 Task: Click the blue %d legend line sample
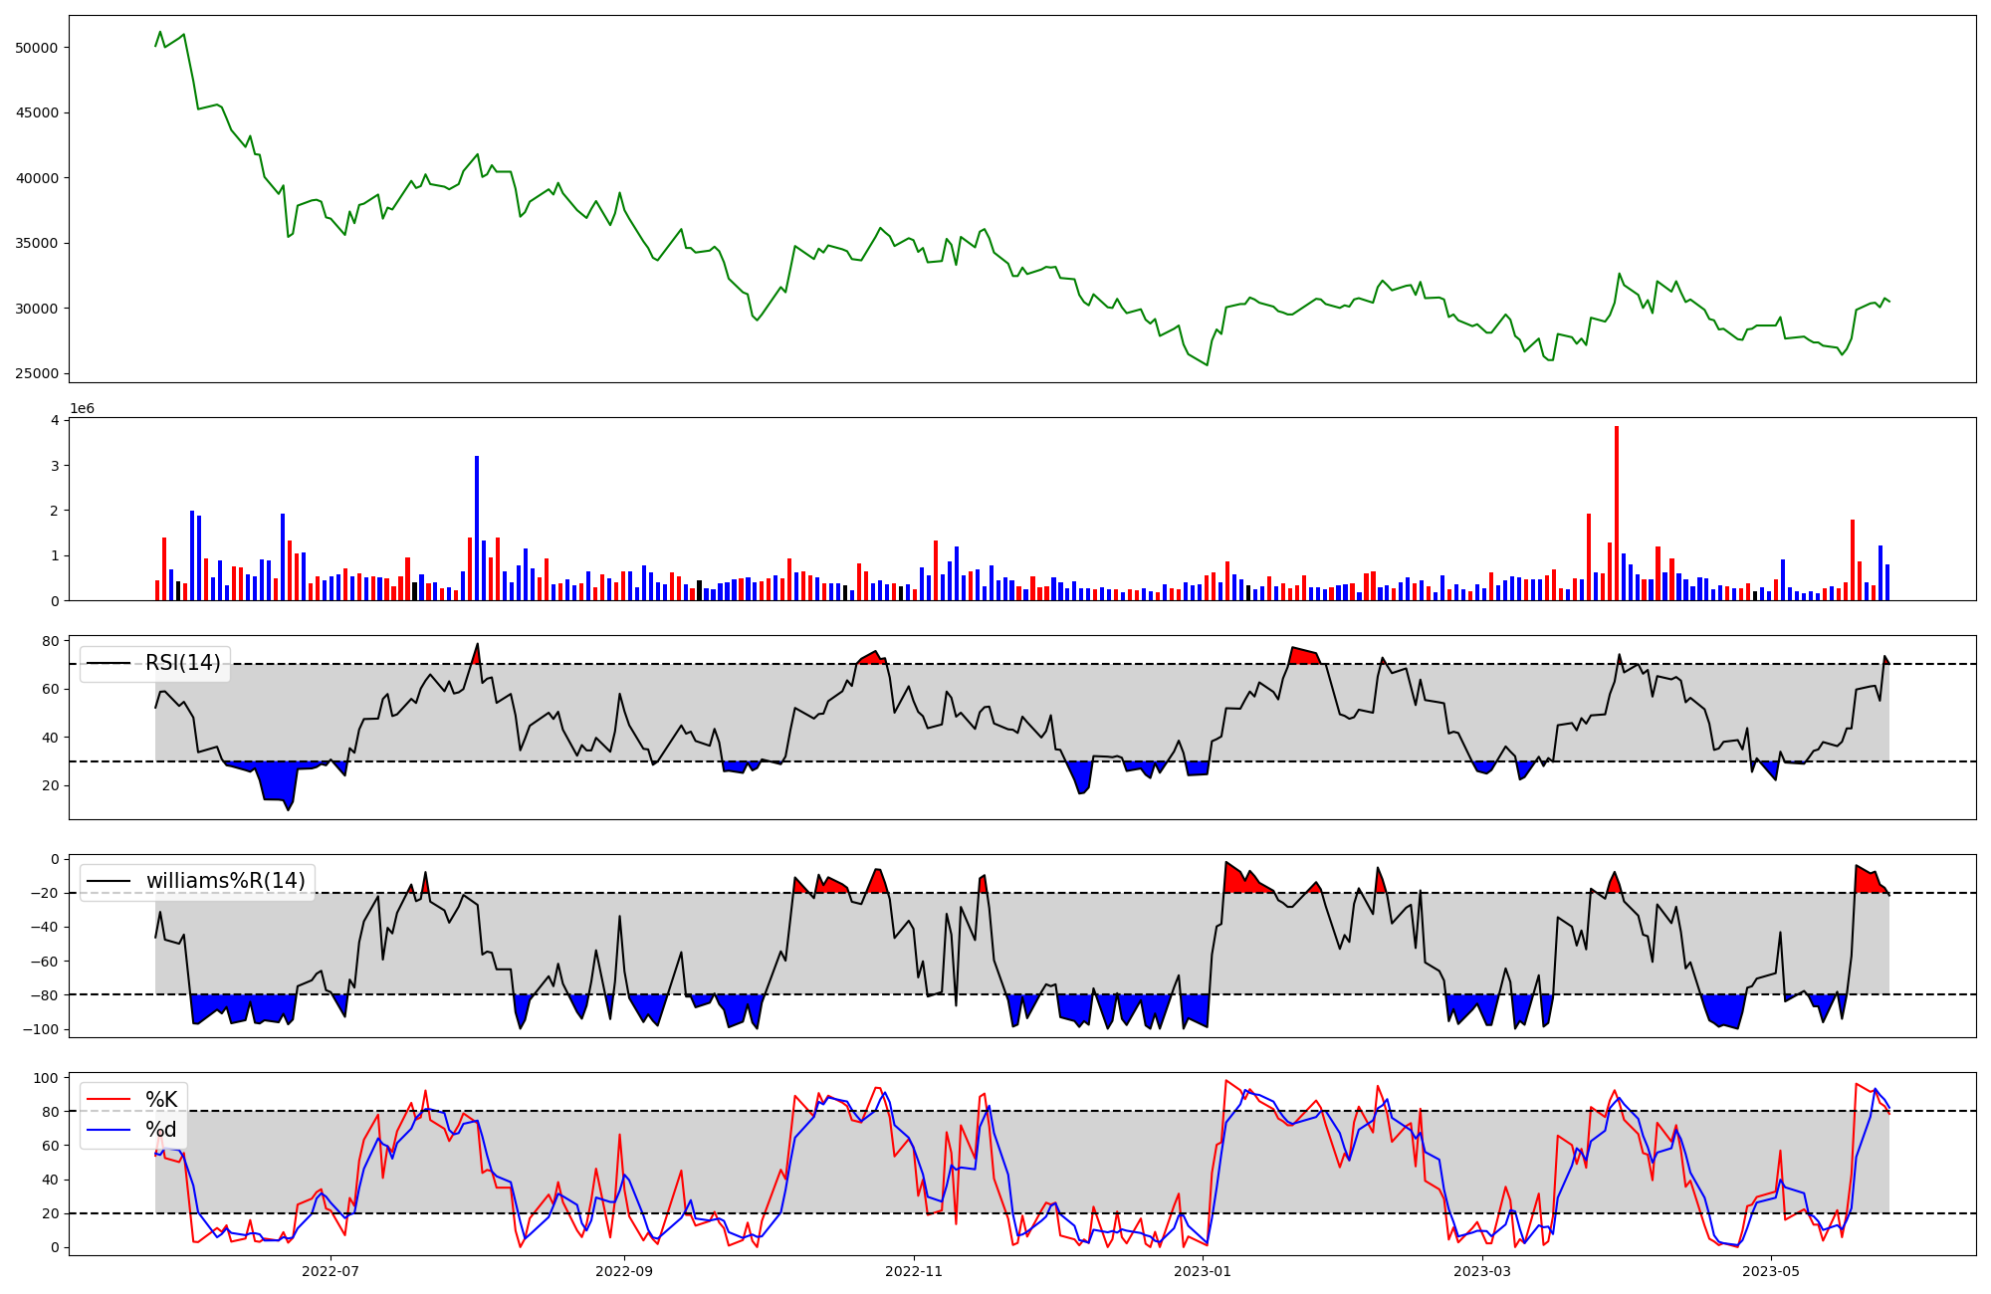pos(109,1130)
